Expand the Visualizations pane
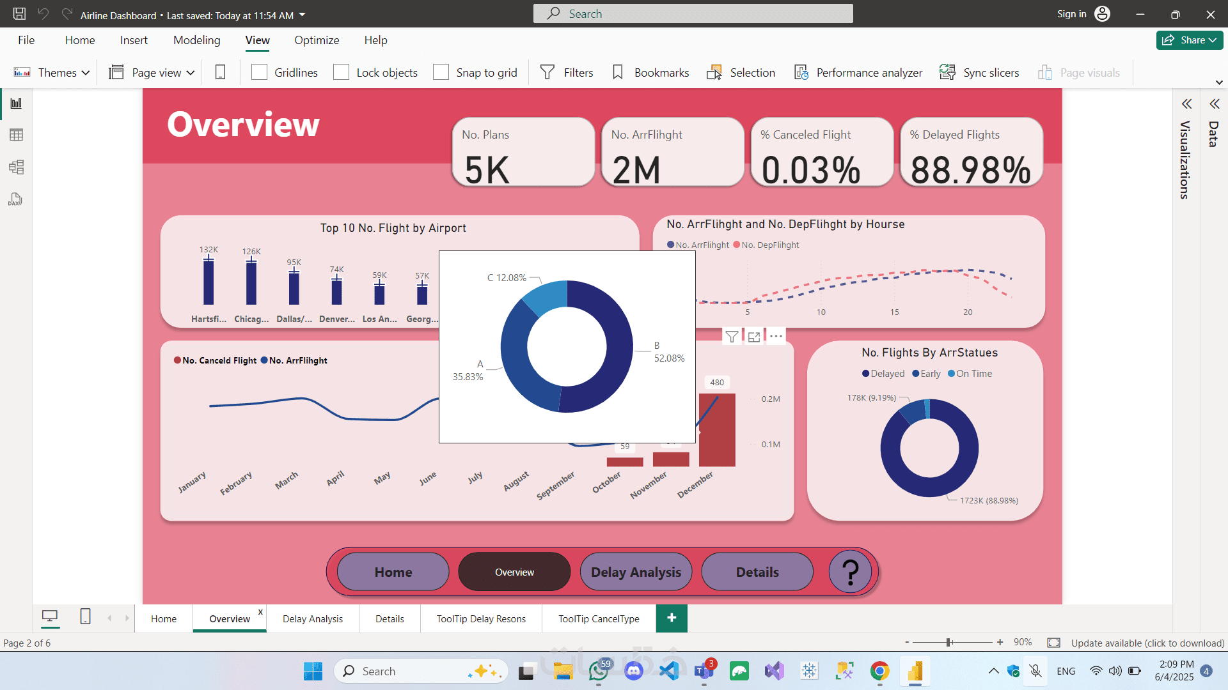Viewport: 1228px width, 690px height. coord(1186,104)
